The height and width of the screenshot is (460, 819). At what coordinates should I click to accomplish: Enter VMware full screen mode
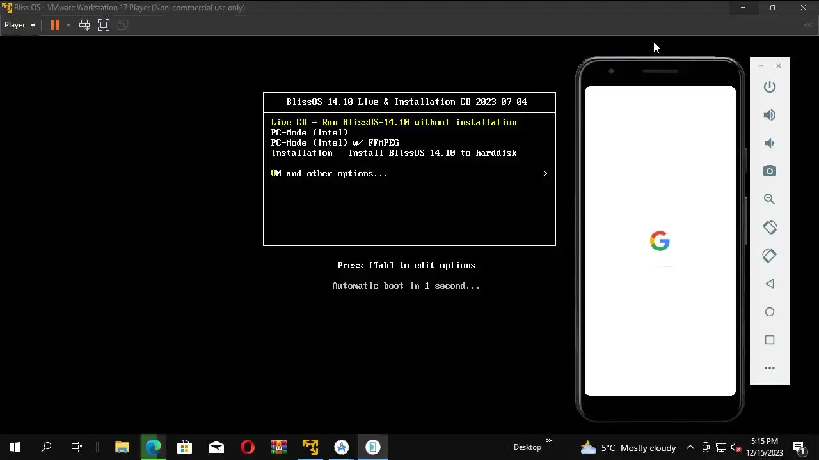click(104, 25)
